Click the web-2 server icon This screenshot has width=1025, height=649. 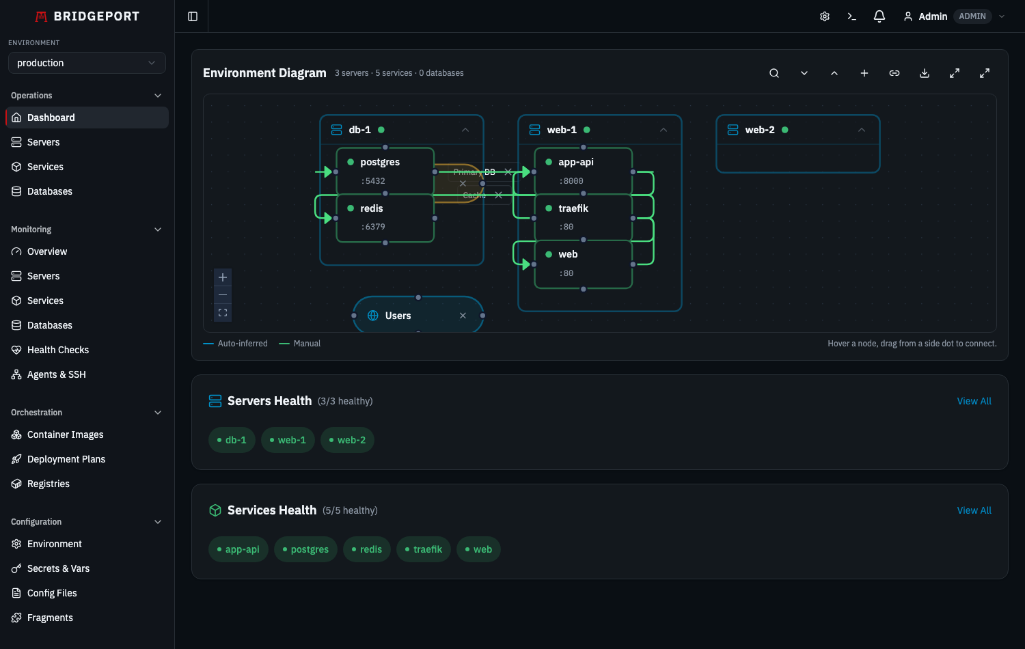[733, 130]
